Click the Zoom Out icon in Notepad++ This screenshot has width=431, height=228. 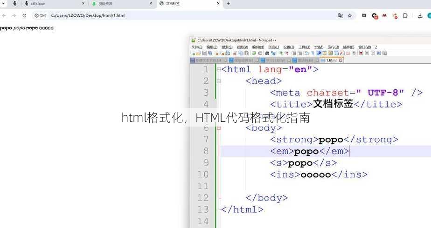(x=287, y=53)
